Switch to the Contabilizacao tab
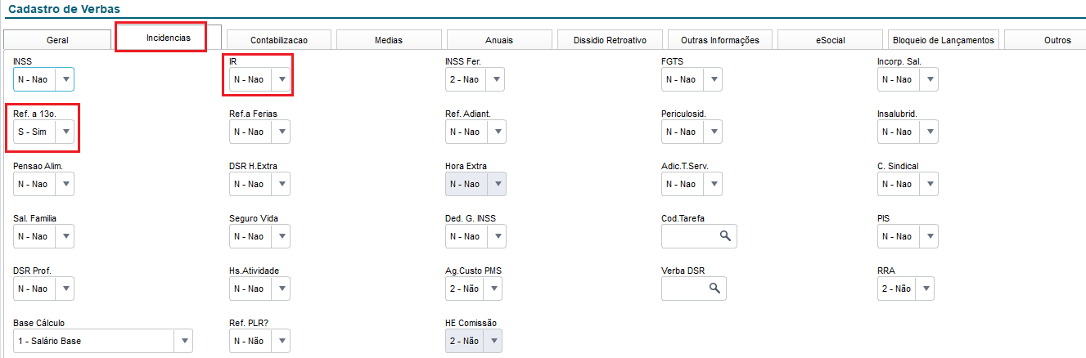The width and height of the screenshot is (1086, 358). tap(279, 40)
